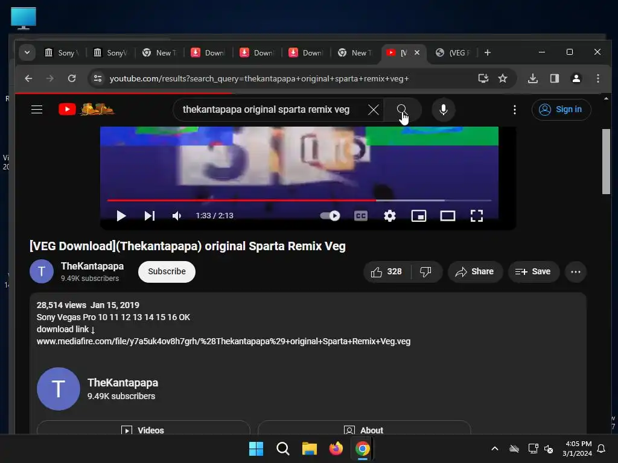
Task: Open TheKantapapa channel name near Subscribe
Action: 92,266
